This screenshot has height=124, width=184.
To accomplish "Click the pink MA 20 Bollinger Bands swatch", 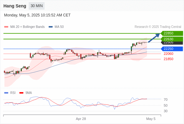I will pos(6,27).
